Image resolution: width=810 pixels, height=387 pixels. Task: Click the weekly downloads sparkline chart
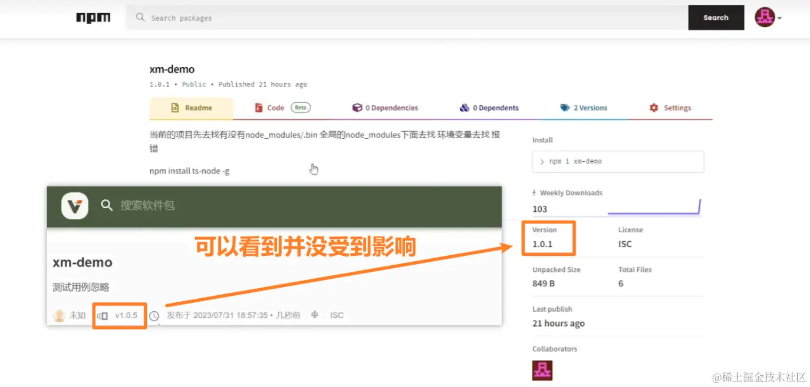click(654, 207)
